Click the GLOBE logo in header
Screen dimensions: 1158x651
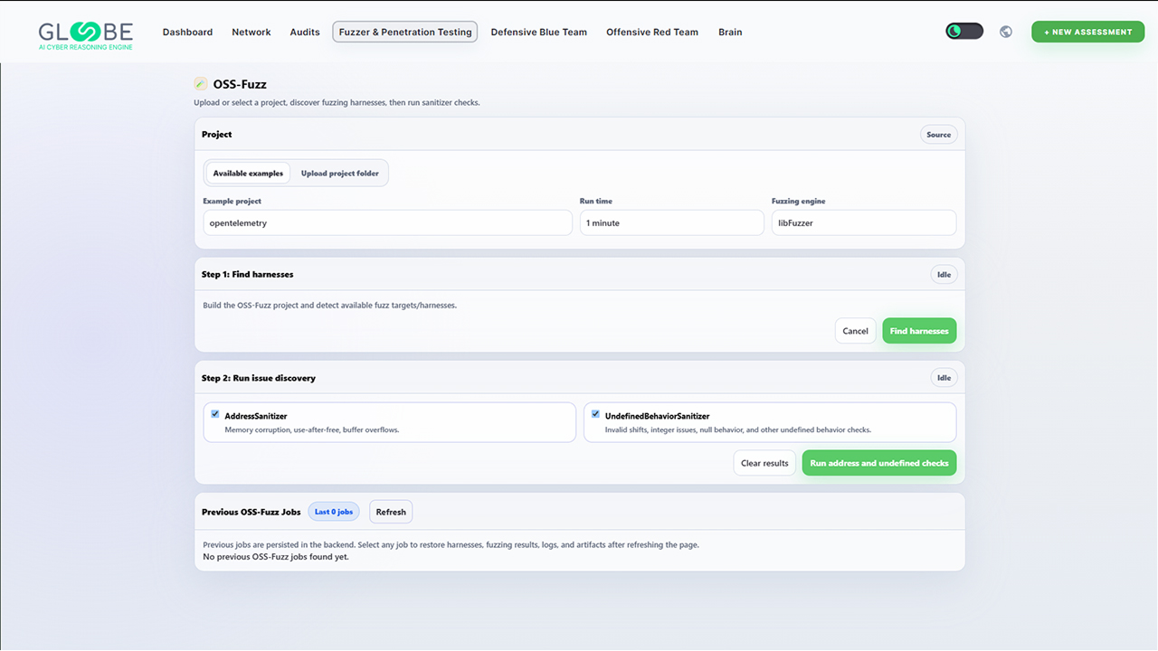(x=85, y=33)
